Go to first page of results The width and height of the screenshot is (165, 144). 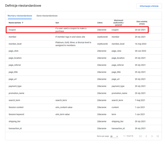(x=140, y=136)
